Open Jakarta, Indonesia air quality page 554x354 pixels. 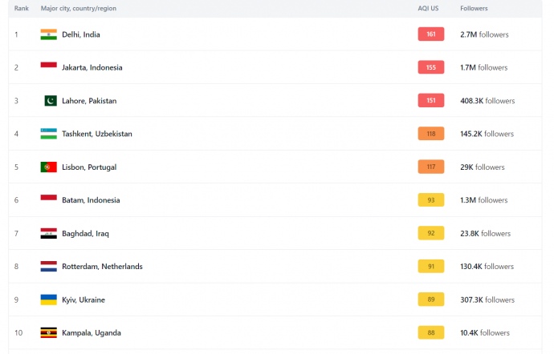point(92,68)
